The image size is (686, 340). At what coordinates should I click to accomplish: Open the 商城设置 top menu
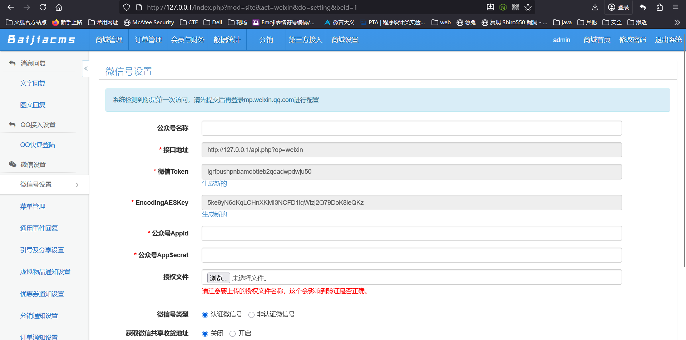pyautogui.click(x=345, y=40)
